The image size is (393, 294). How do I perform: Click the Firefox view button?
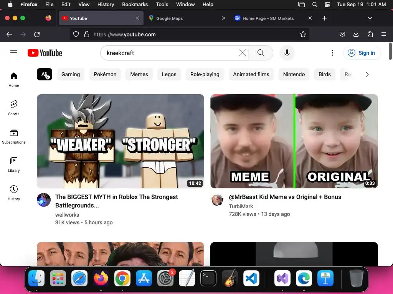pyautogui.click(x=48, y=18)
